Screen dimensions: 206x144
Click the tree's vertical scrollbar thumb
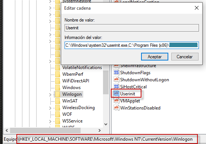tap(106, 82)
